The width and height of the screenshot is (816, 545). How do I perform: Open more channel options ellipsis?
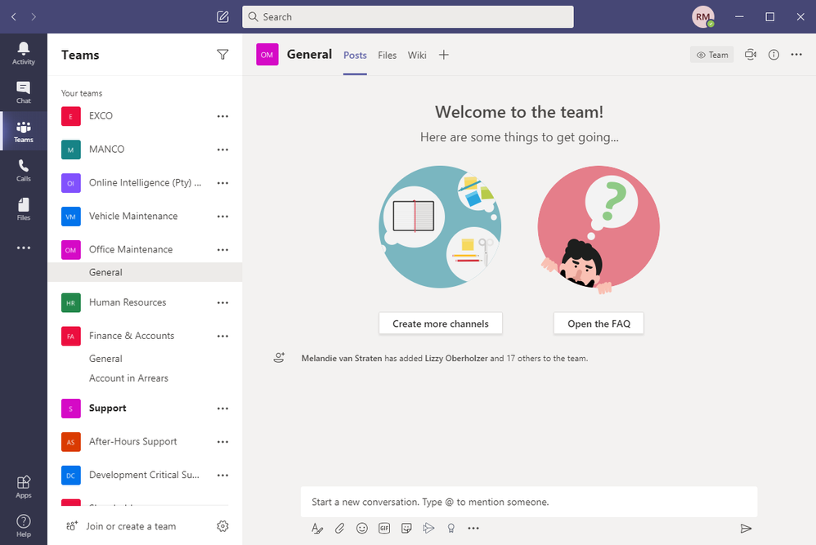tap(796, 55)
